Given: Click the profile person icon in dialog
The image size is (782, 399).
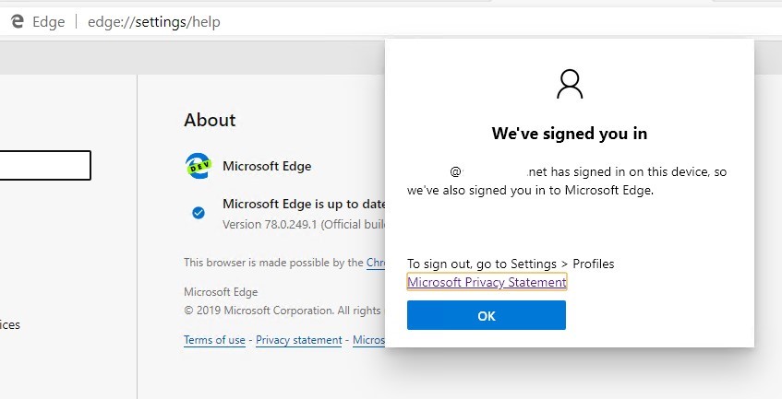Looking at the screenshot, I should tap(570, 84).
